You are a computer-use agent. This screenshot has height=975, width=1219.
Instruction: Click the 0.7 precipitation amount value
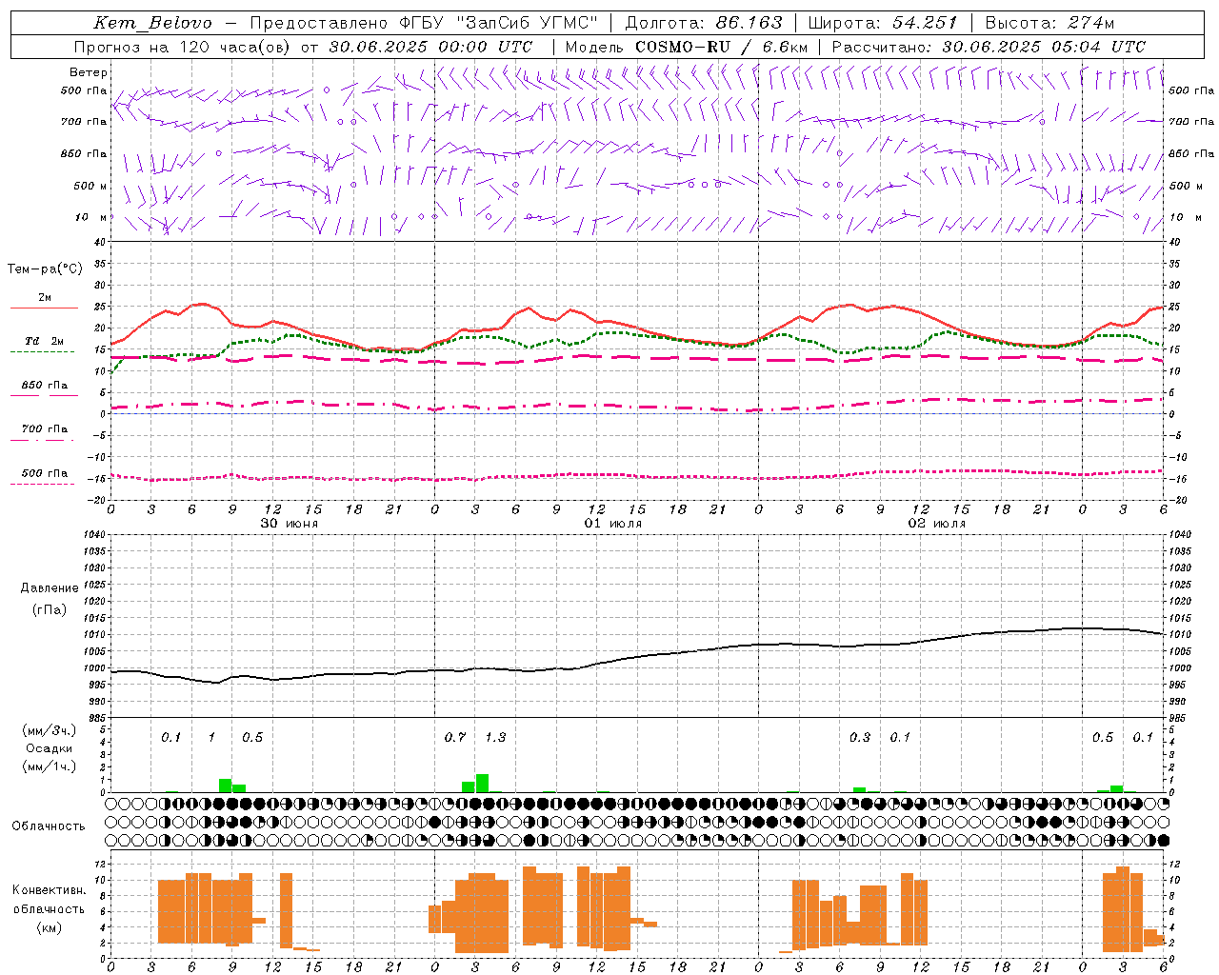coord(455,737)
